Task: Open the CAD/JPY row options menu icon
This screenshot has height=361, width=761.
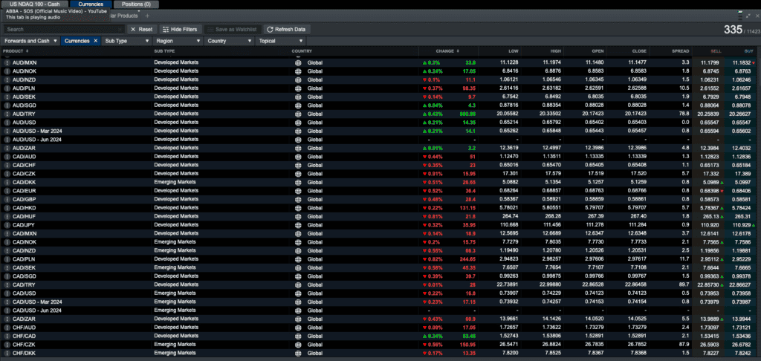Action: pos(7,225)
